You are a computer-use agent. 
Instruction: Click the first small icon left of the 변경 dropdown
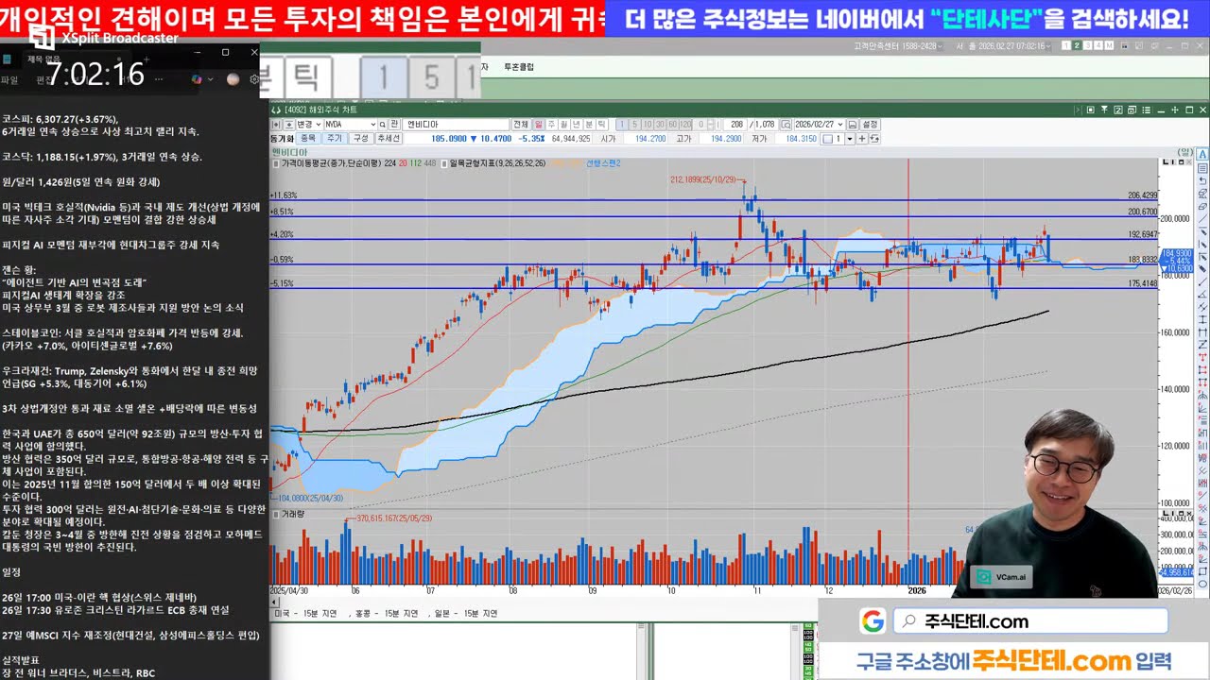[276, 125]
